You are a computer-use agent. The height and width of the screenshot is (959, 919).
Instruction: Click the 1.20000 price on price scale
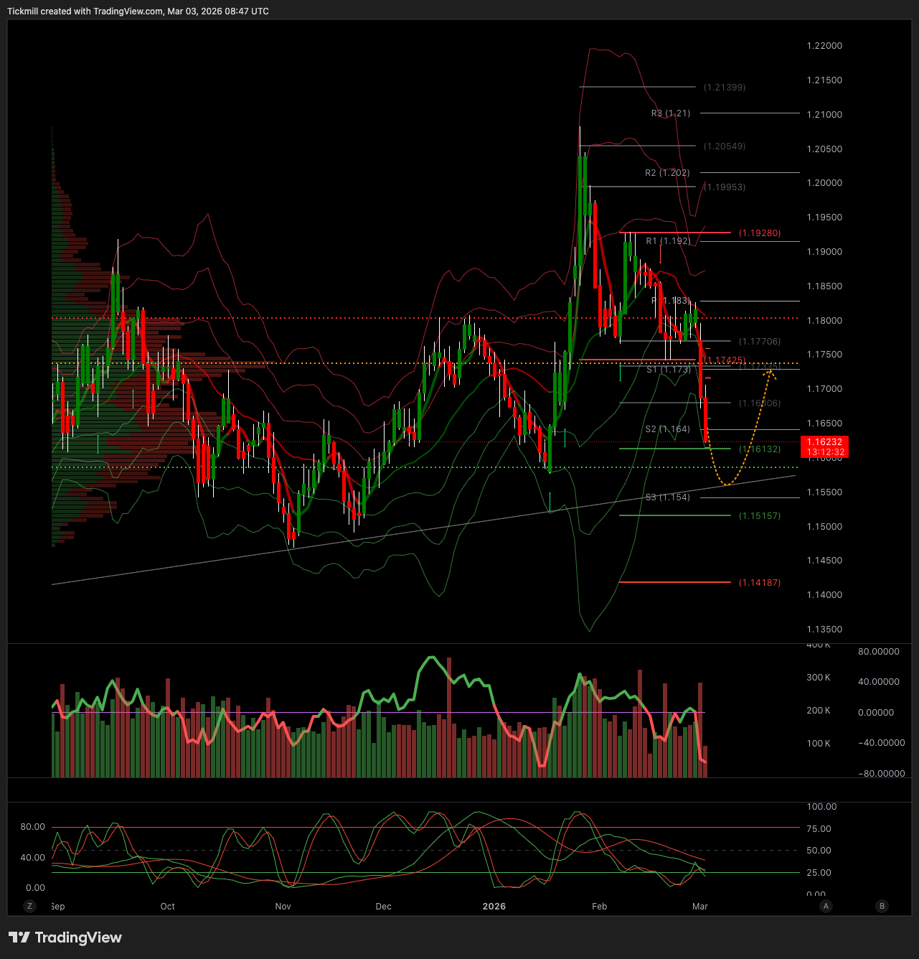824,183
